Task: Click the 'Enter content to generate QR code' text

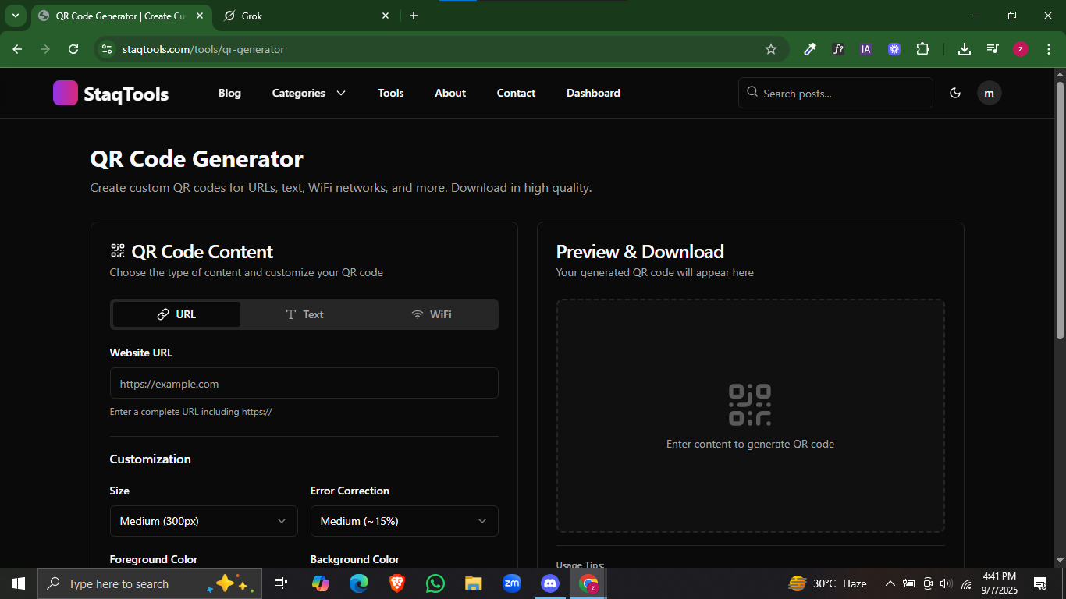Action: tap(750, 444)
